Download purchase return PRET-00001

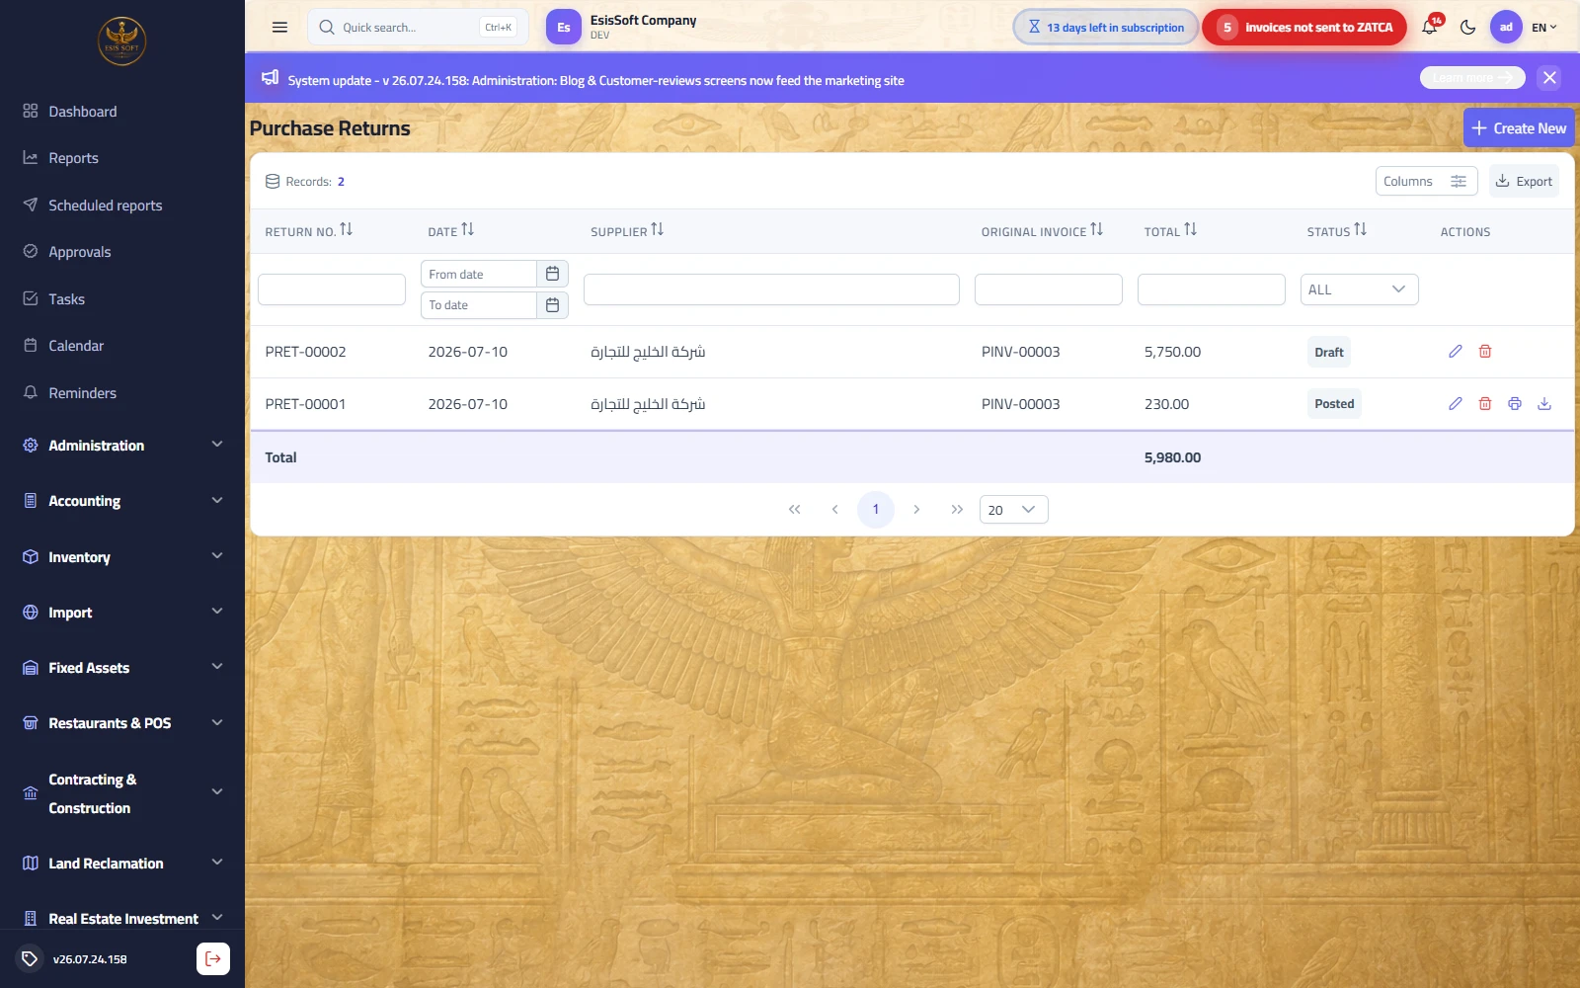point(1543,403)
